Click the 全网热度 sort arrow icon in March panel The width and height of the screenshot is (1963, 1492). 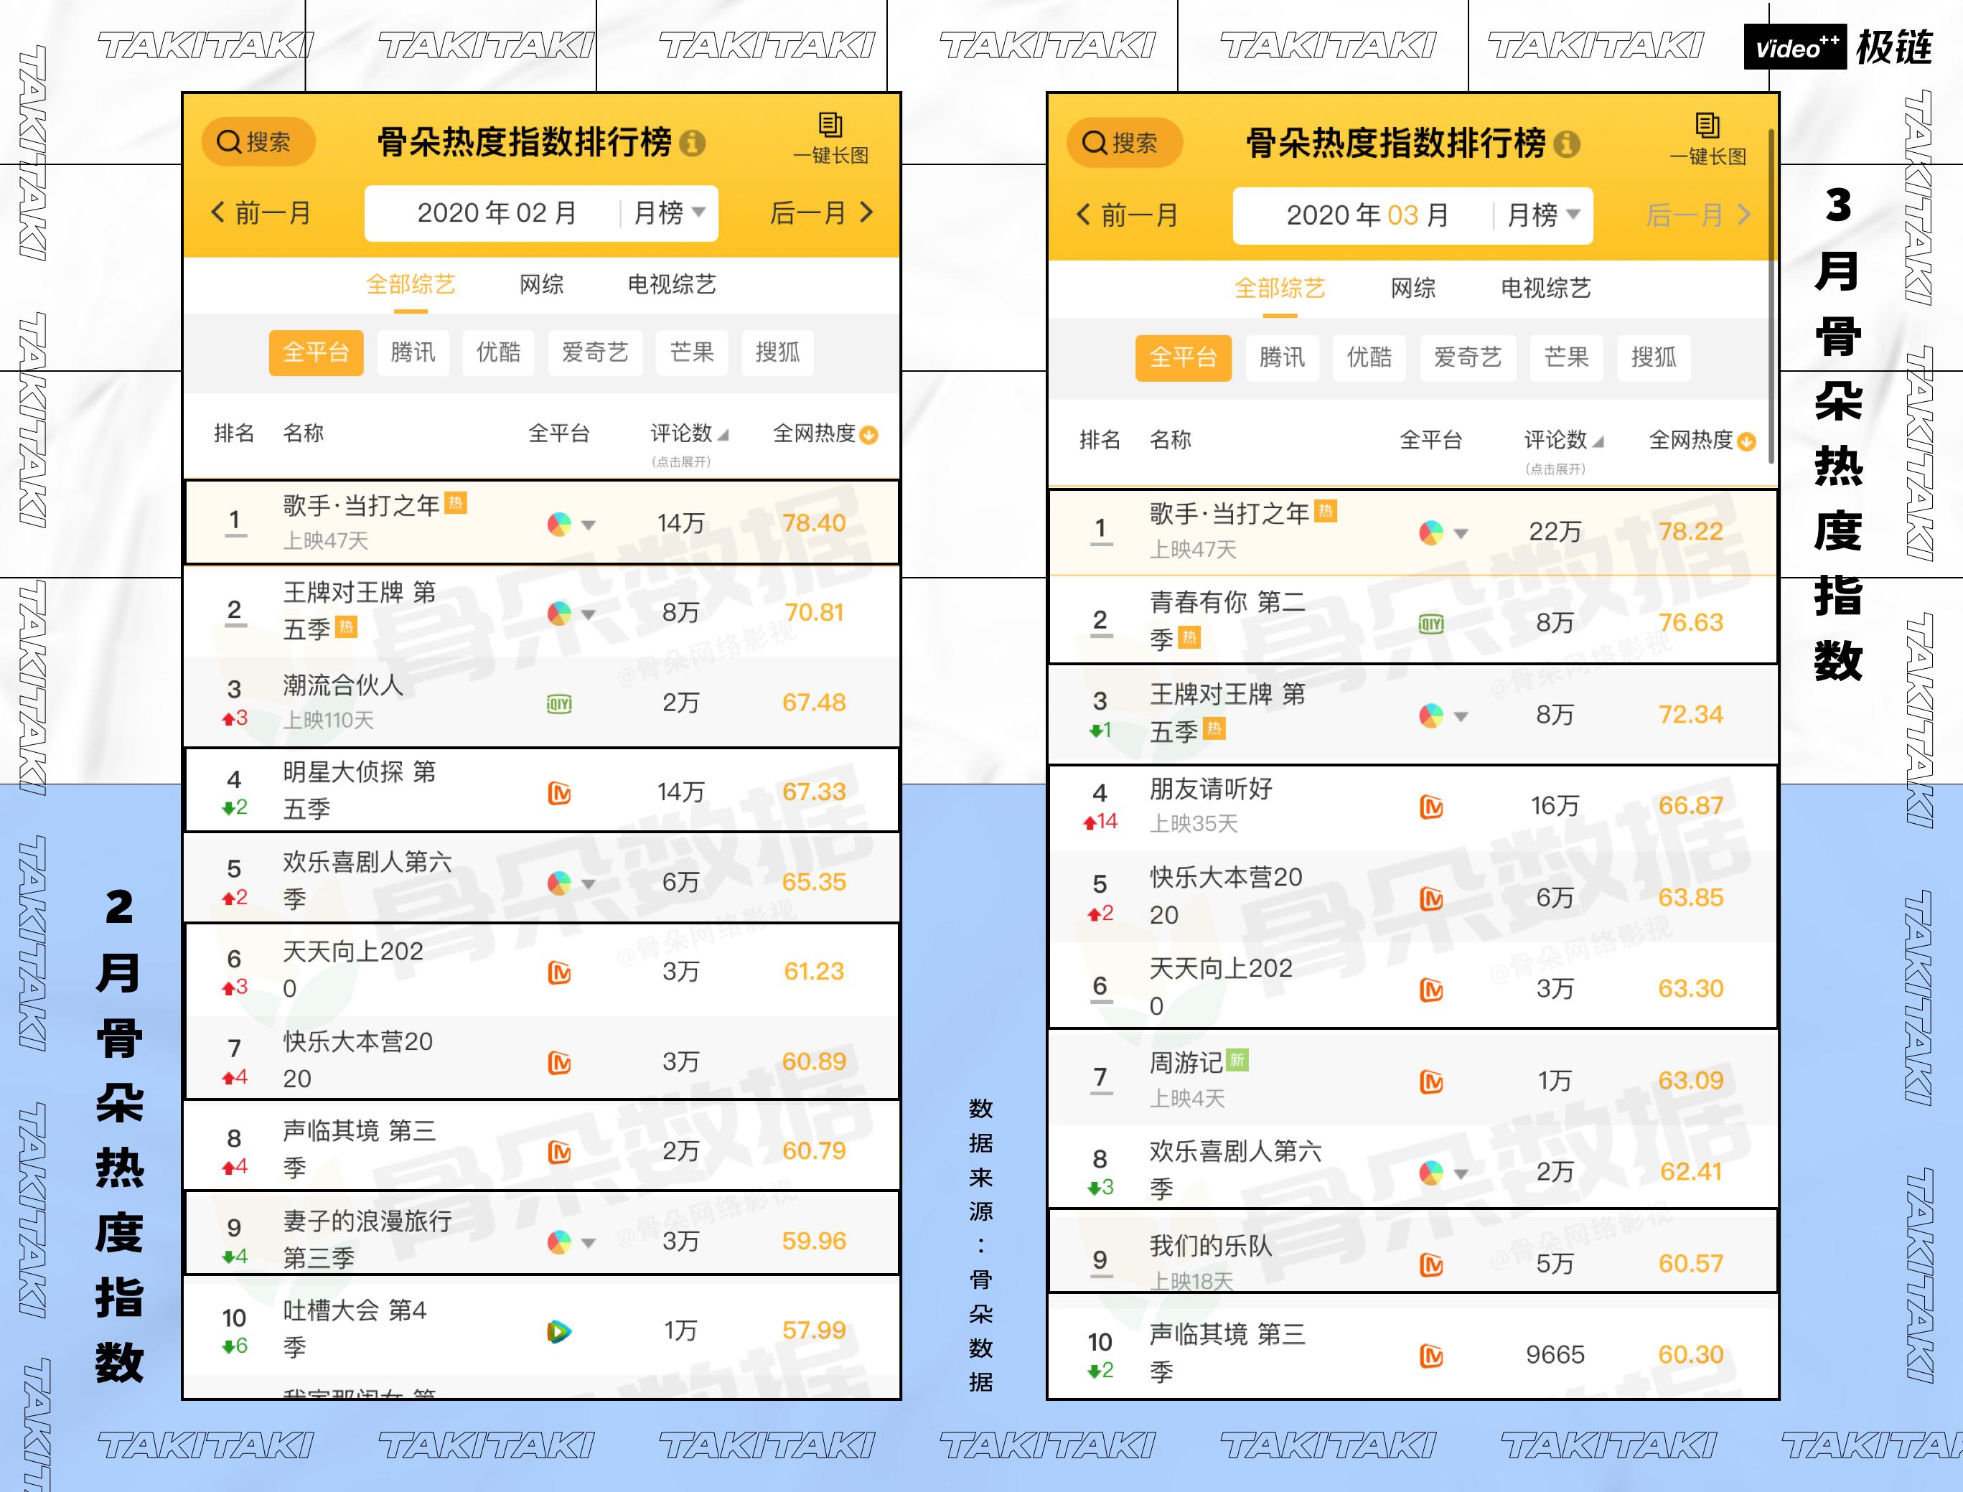coord(1746,442)
